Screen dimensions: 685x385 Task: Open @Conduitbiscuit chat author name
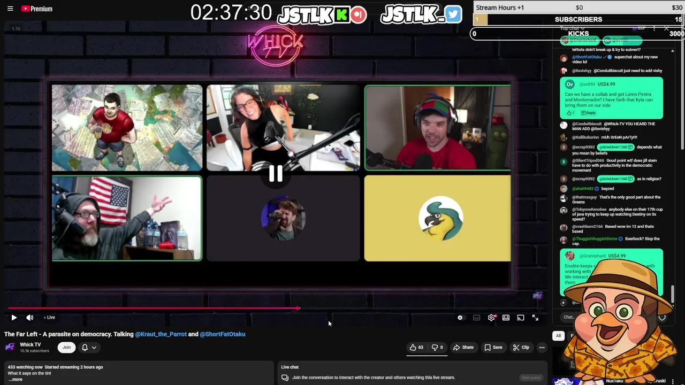coord(587,124)
